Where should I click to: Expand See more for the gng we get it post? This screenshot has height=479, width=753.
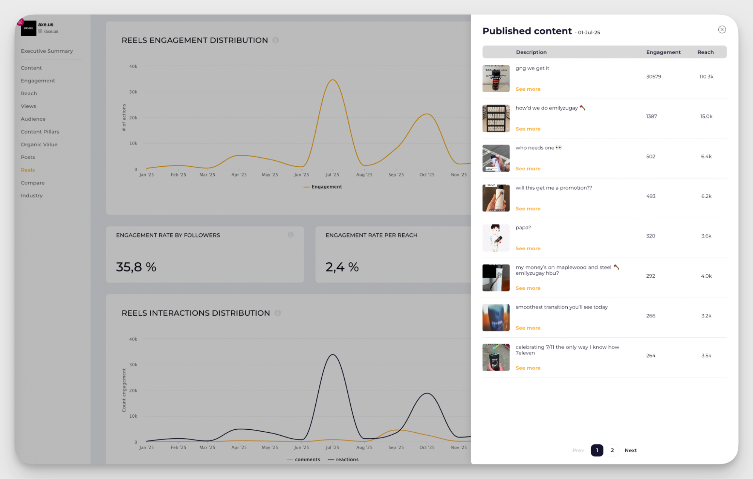(x=528, y=89)
